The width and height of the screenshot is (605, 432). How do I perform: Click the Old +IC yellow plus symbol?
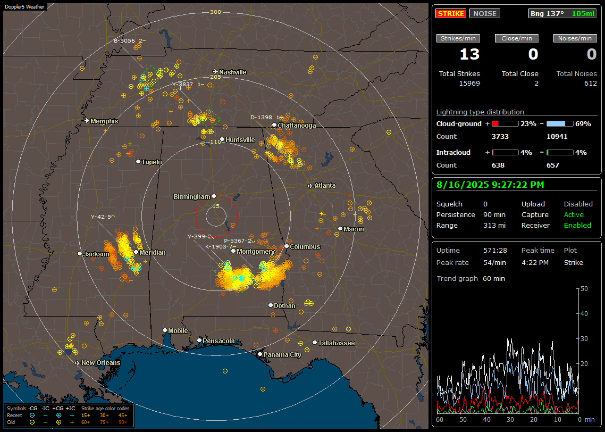pyautogui.click(x=72, y=422)
